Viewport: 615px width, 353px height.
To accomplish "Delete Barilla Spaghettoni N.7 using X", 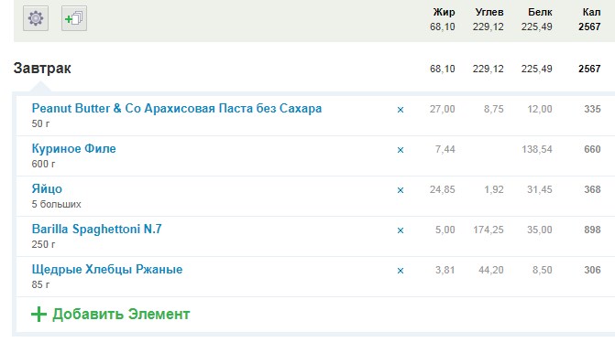I will click(401, 230).
